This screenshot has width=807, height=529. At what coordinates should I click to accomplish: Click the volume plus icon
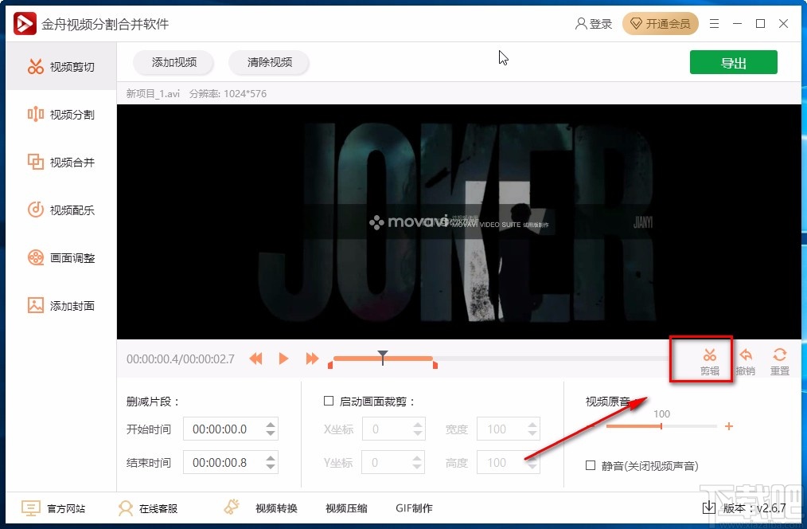729,426
